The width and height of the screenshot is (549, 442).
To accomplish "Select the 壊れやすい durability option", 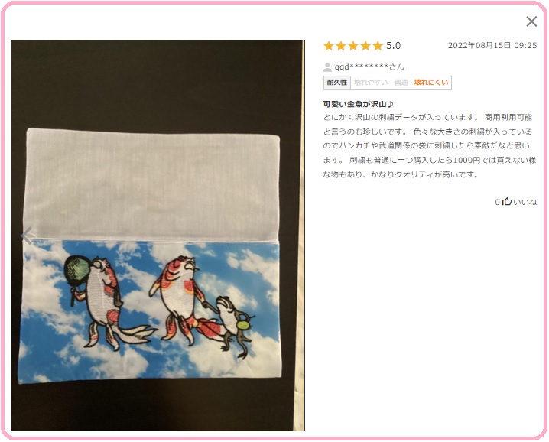I will 371,83.
